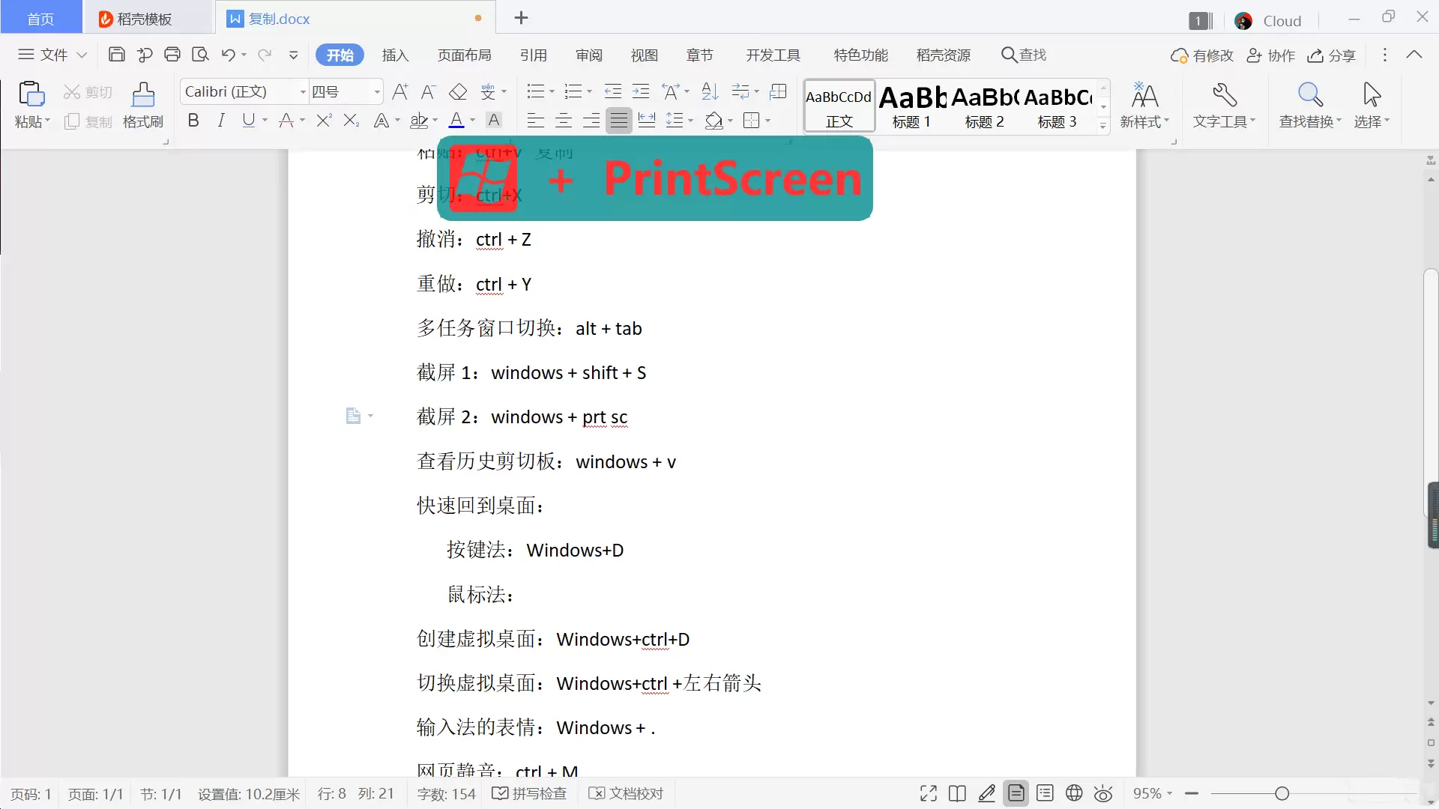Open the 插入 ribbon tab
Image resolution: width=1439 pixels, height=809 pixels.
tap(395, 55)
